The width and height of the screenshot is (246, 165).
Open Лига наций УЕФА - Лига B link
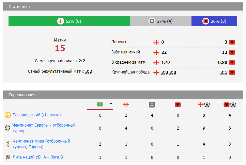tap(37, 157)
